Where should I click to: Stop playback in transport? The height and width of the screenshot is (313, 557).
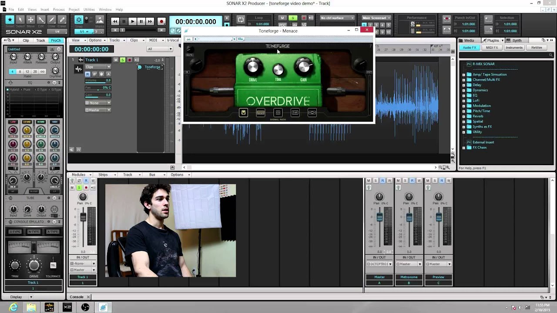[124, 21]
